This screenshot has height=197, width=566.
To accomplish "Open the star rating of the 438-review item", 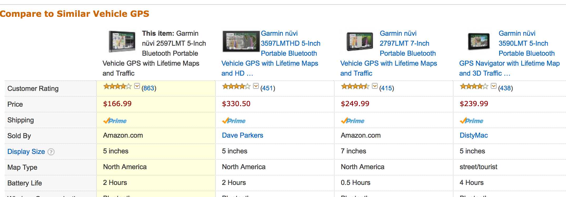I will coord(474,86).
